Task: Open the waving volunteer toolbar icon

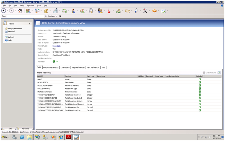Action: click(x=82, y=11)
